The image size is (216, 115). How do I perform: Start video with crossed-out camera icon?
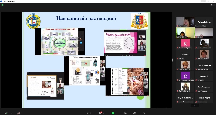[19, 113]
